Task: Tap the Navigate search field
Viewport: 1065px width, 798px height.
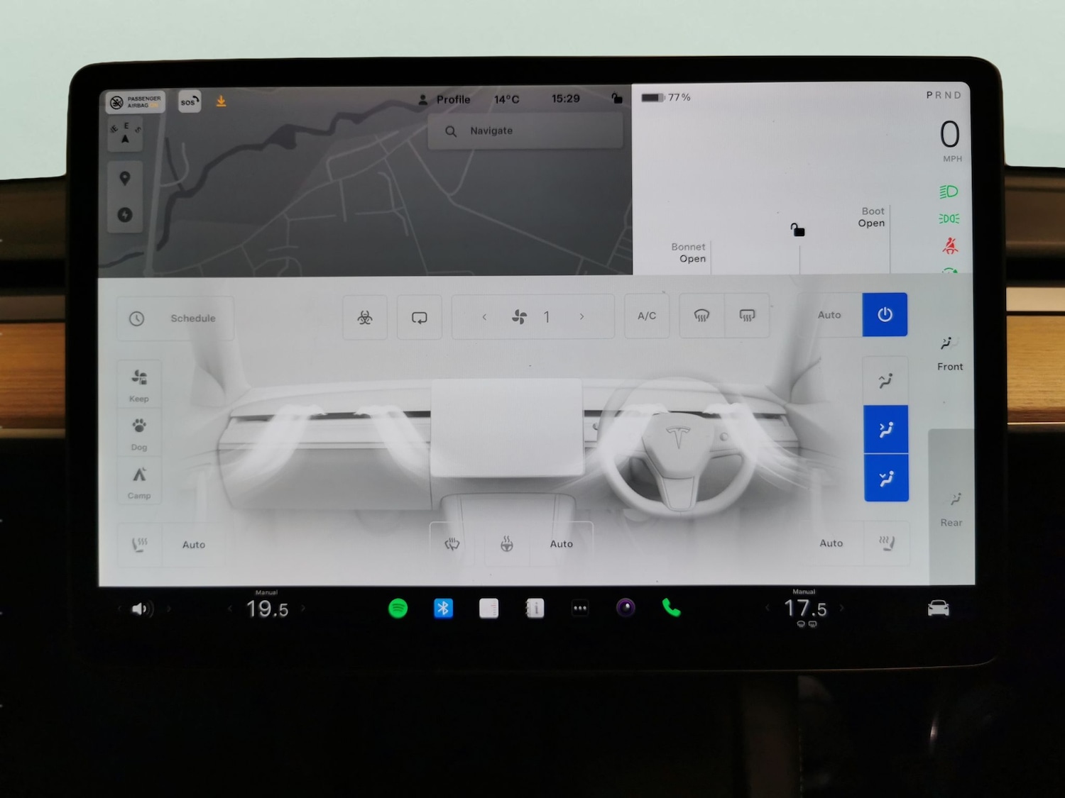Action: click(525, 131)
